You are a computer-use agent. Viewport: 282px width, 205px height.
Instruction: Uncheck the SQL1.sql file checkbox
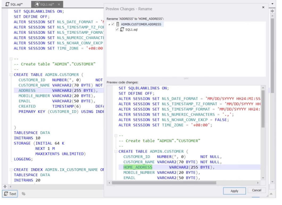(x=117, y=29)
